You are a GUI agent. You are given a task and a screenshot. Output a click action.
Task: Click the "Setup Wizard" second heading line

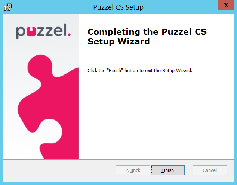[x=118, y=41]
